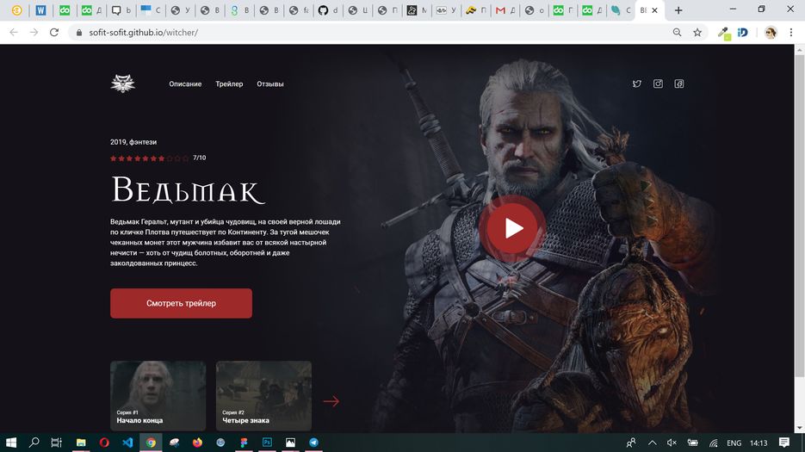Go to the Трейлер section
Viewport: 805px width, 452px height.
point(229,84)
